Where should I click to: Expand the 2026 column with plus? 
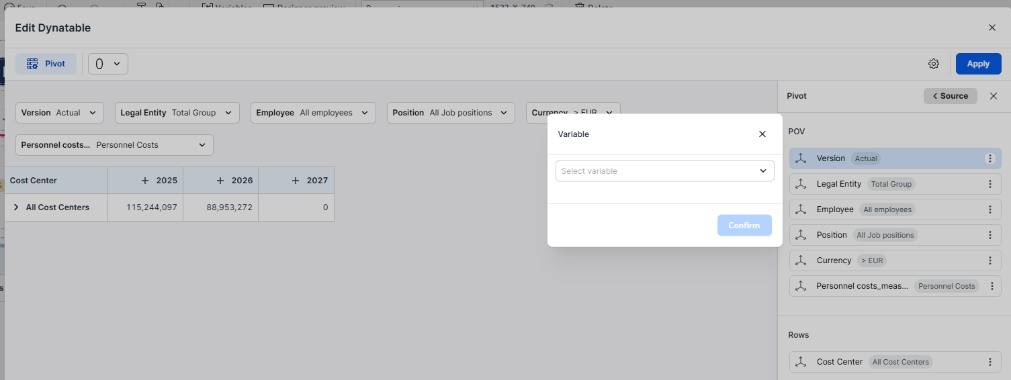click(220, 181)
